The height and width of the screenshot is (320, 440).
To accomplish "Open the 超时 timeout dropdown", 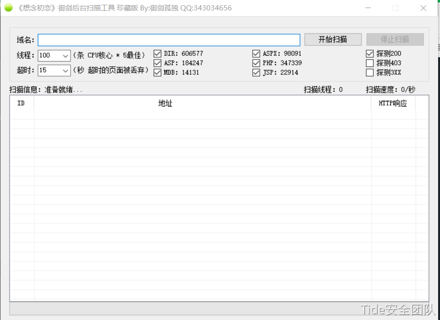I will point(65,70).
